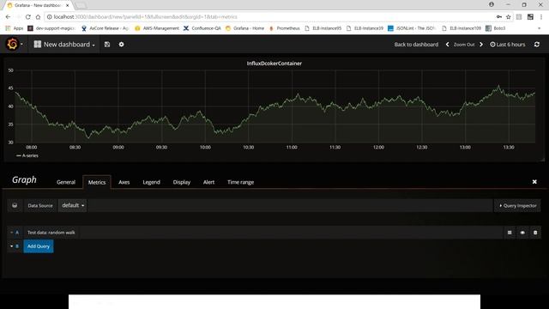Refresh the dashboard with the refresh icon
Screen dimensions: 549x309
coord(537,45)
